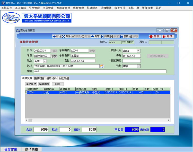Click the house icon beside address field
The width and height of the screenshot is (193, 152).
102,66
